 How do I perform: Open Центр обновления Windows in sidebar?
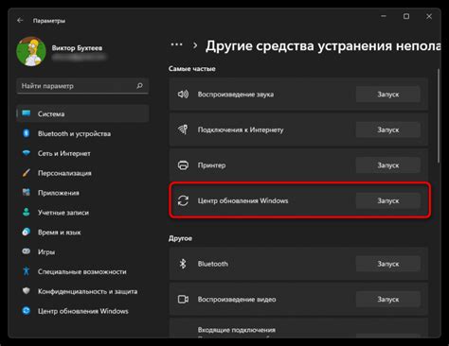(82, 311)
